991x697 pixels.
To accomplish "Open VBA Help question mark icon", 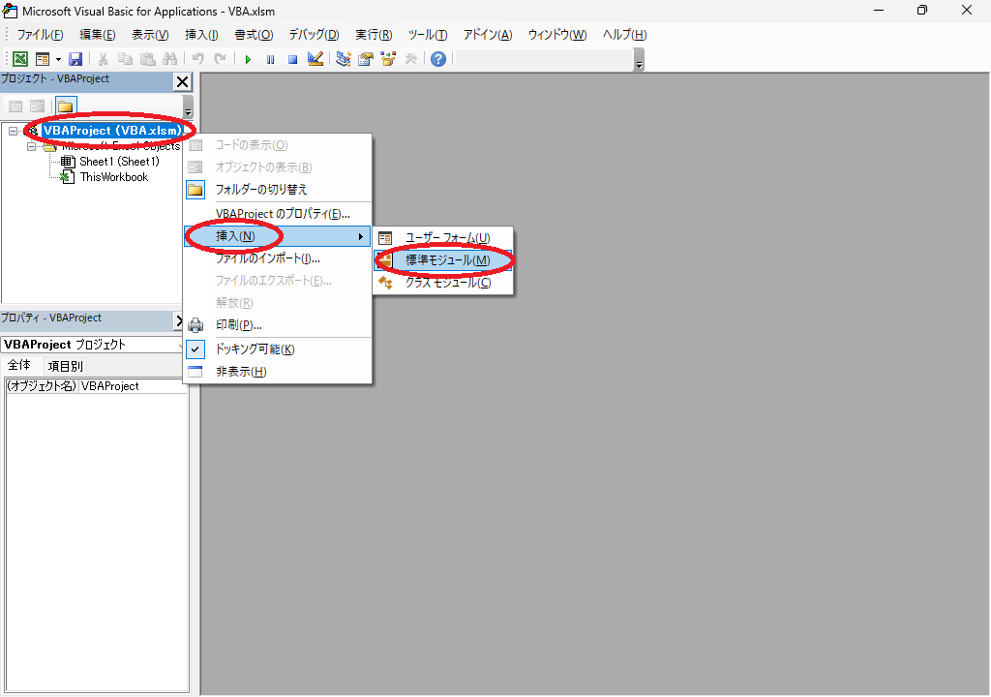I will [x=438, y=59].
